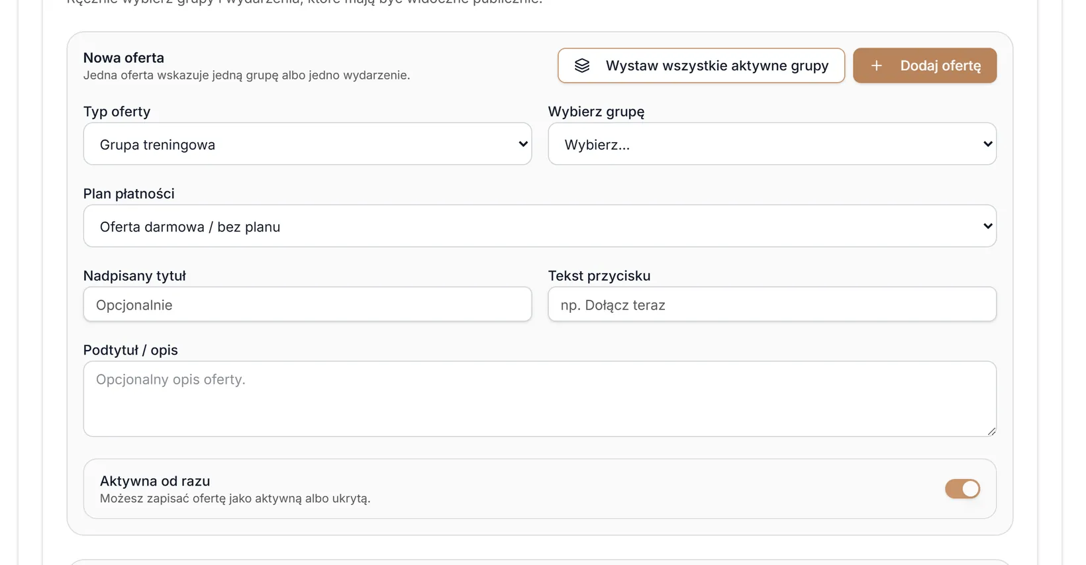Click the Podtytuł / opis label
The height and width of the screenshot is (565, 1086).
tap(130, 350)
